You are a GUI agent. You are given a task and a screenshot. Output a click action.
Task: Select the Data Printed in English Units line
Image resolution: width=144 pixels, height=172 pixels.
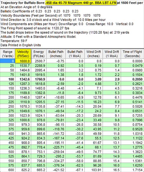[x=21, y=45]
